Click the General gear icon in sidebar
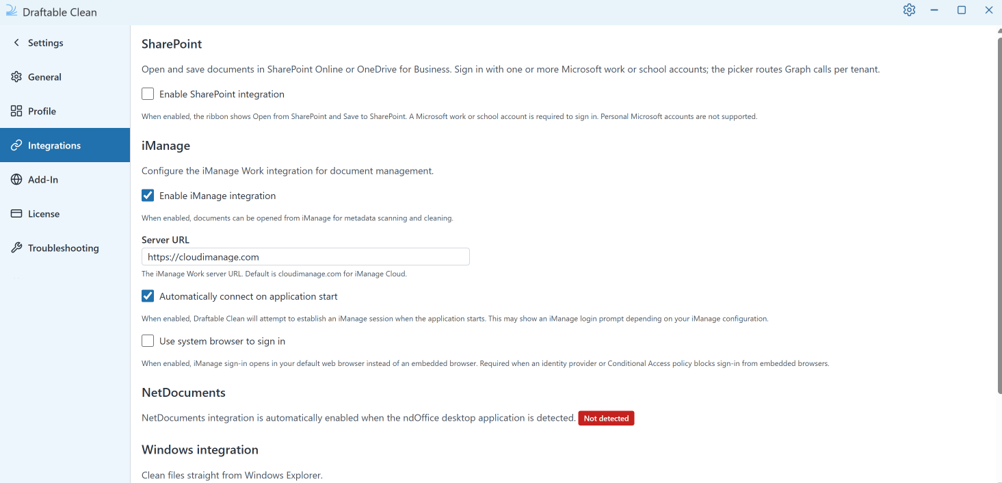The image size is (1002, 483). click(16, 77)
